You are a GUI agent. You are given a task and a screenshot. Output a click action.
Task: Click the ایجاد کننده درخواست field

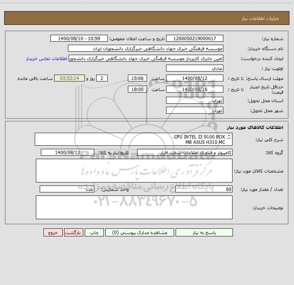(x=146, y=58)
